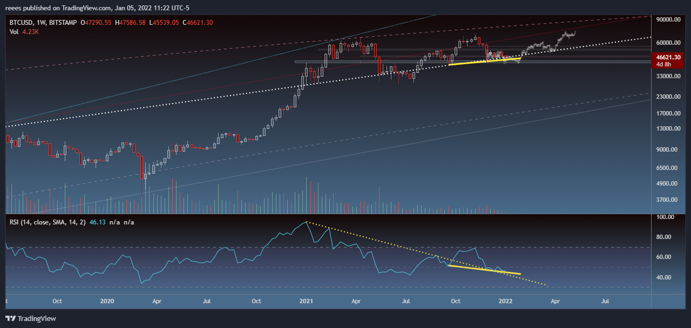Click the 13000.00 price axis label
The width and height of the screenshot is (691, 328).
[x=667, y=129]
